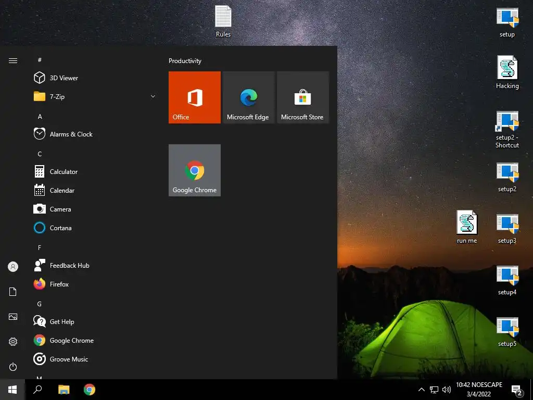Open Feedback Hub
533x400 pixels.
95,265
